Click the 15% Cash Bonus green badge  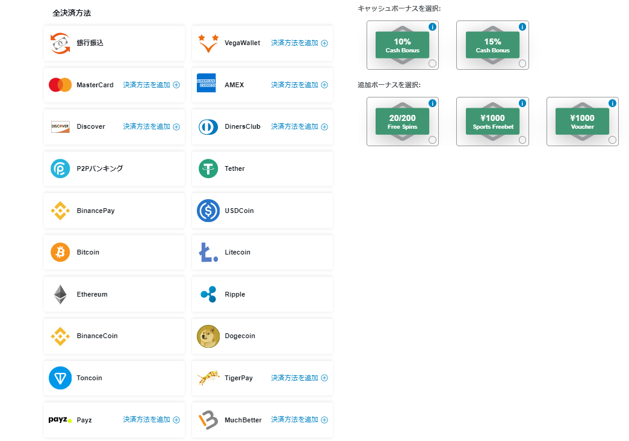[x=492, y=45]
